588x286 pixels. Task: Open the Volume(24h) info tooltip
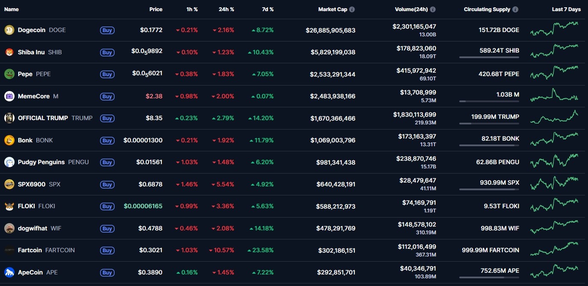pyautogui.click(x=433, y=9)
